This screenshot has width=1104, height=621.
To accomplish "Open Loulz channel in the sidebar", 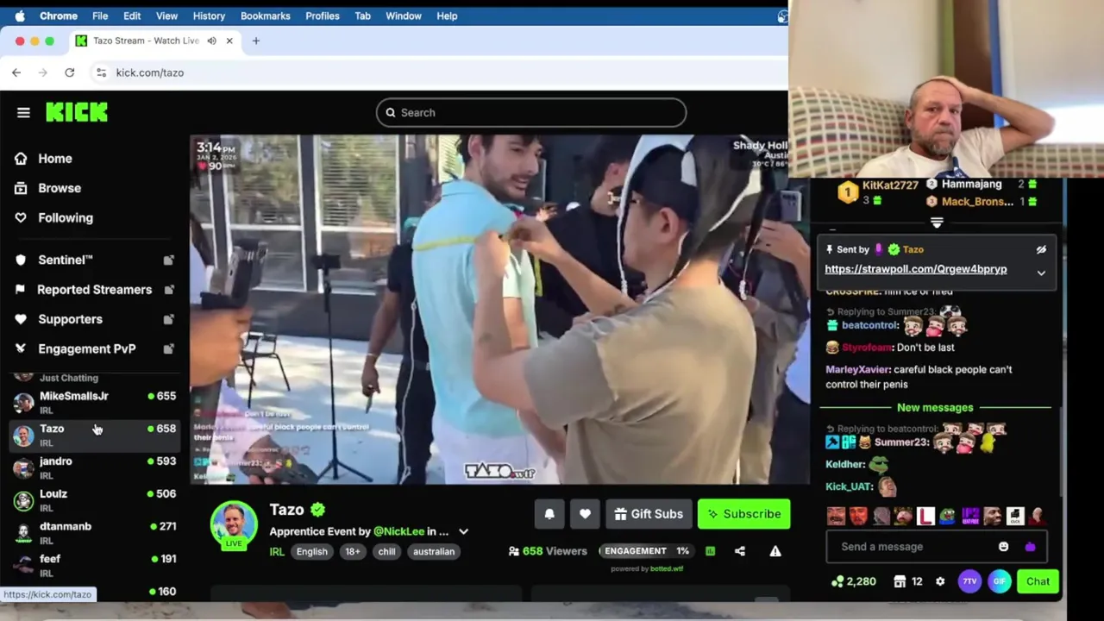I will [x=95, y=500].
